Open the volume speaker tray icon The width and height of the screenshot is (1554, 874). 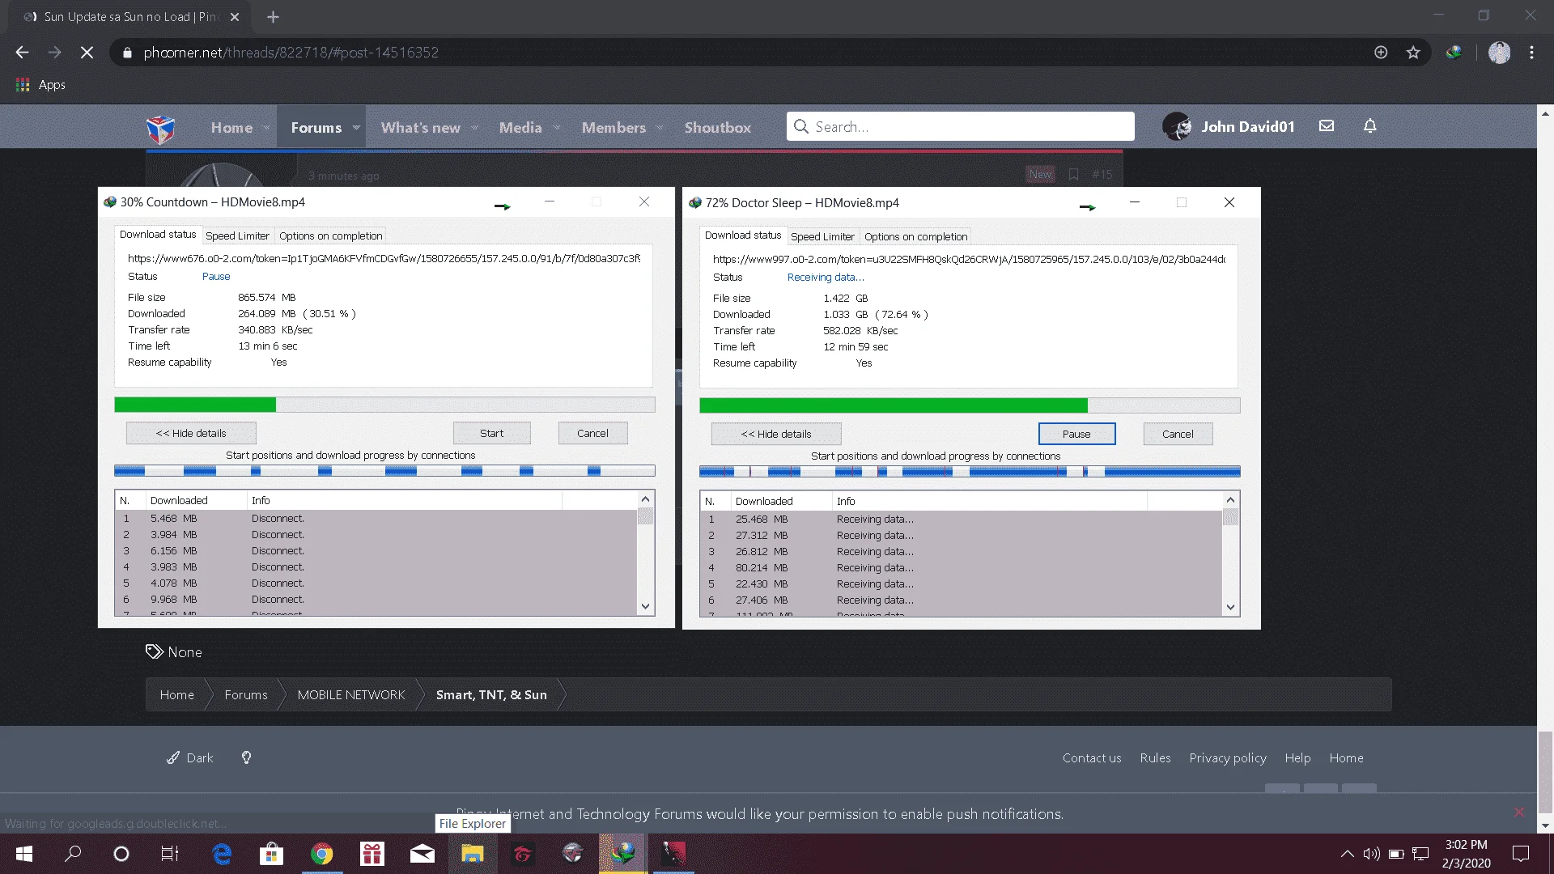pos(1371,854)
